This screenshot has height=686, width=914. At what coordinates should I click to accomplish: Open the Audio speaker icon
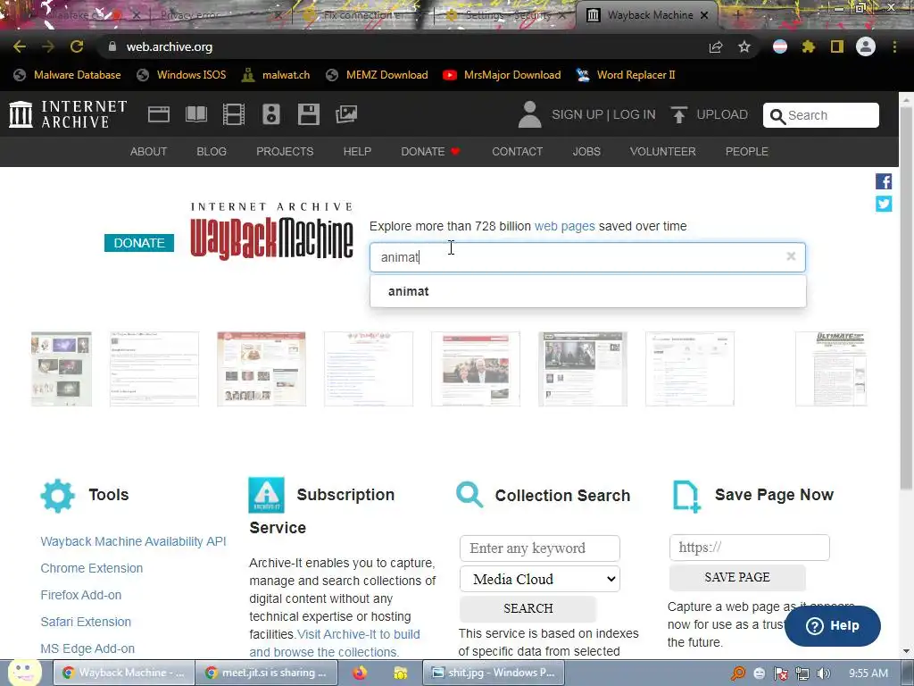click(271, 114)
